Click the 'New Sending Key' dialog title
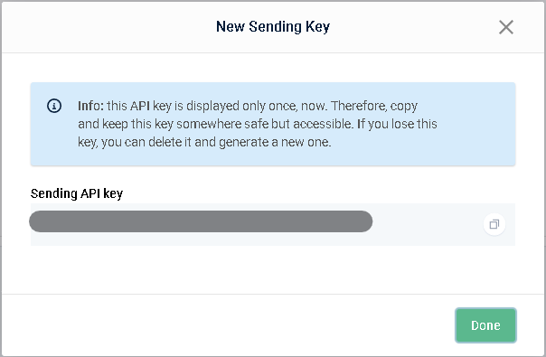 [x=273, y=27]
